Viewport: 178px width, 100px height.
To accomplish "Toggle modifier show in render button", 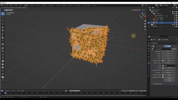I will click(x=170, y=46).
